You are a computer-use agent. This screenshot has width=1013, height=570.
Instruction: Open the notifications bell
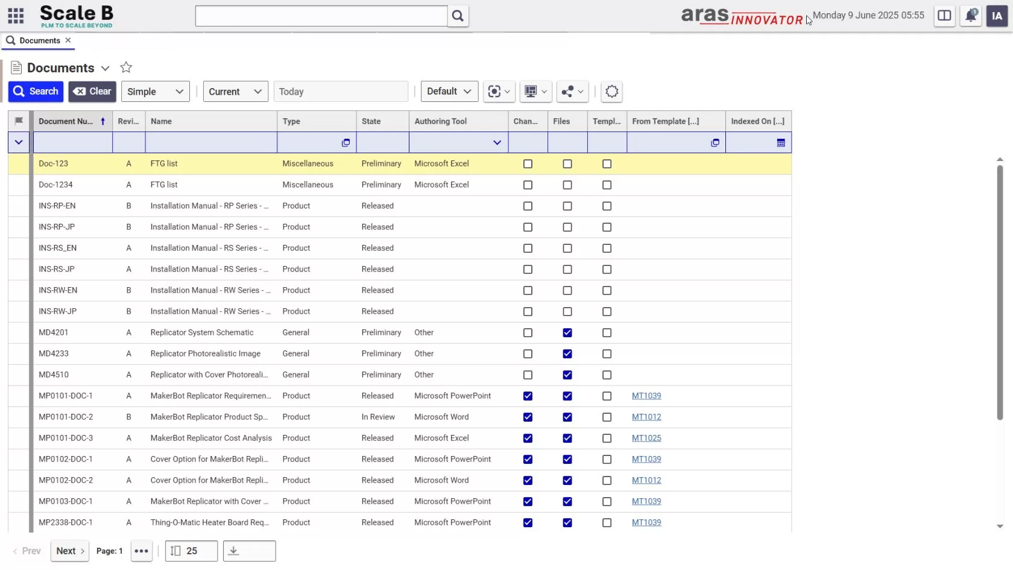click(x=971, y=16)
